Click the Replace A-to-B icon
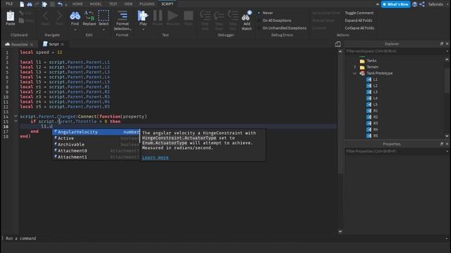Screen dimensions: 451x253 (x=89, y=15)
